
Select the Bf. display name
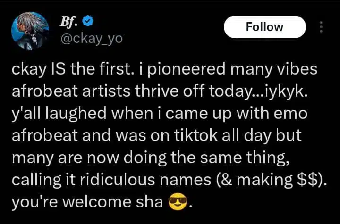pos(68,22)
